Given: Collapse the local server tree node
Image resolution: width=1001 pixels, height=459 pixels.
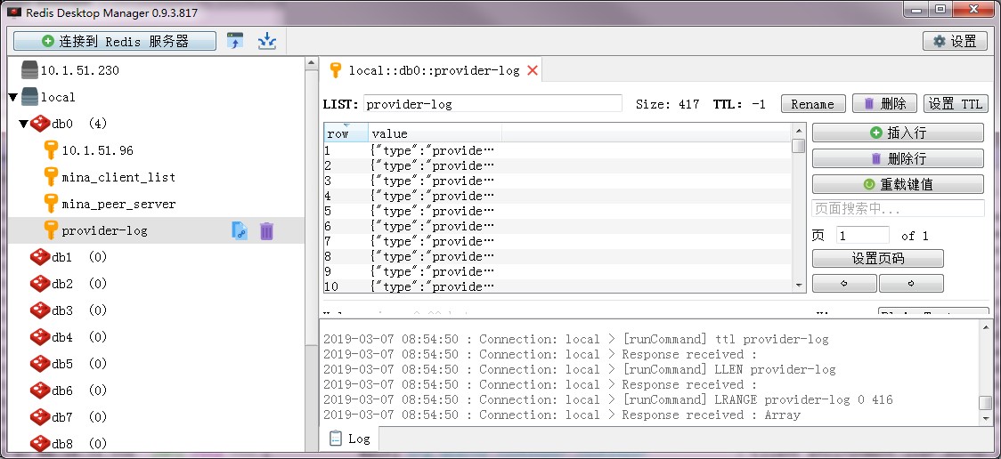Looking at the screenshot, I should click(12, 97).
